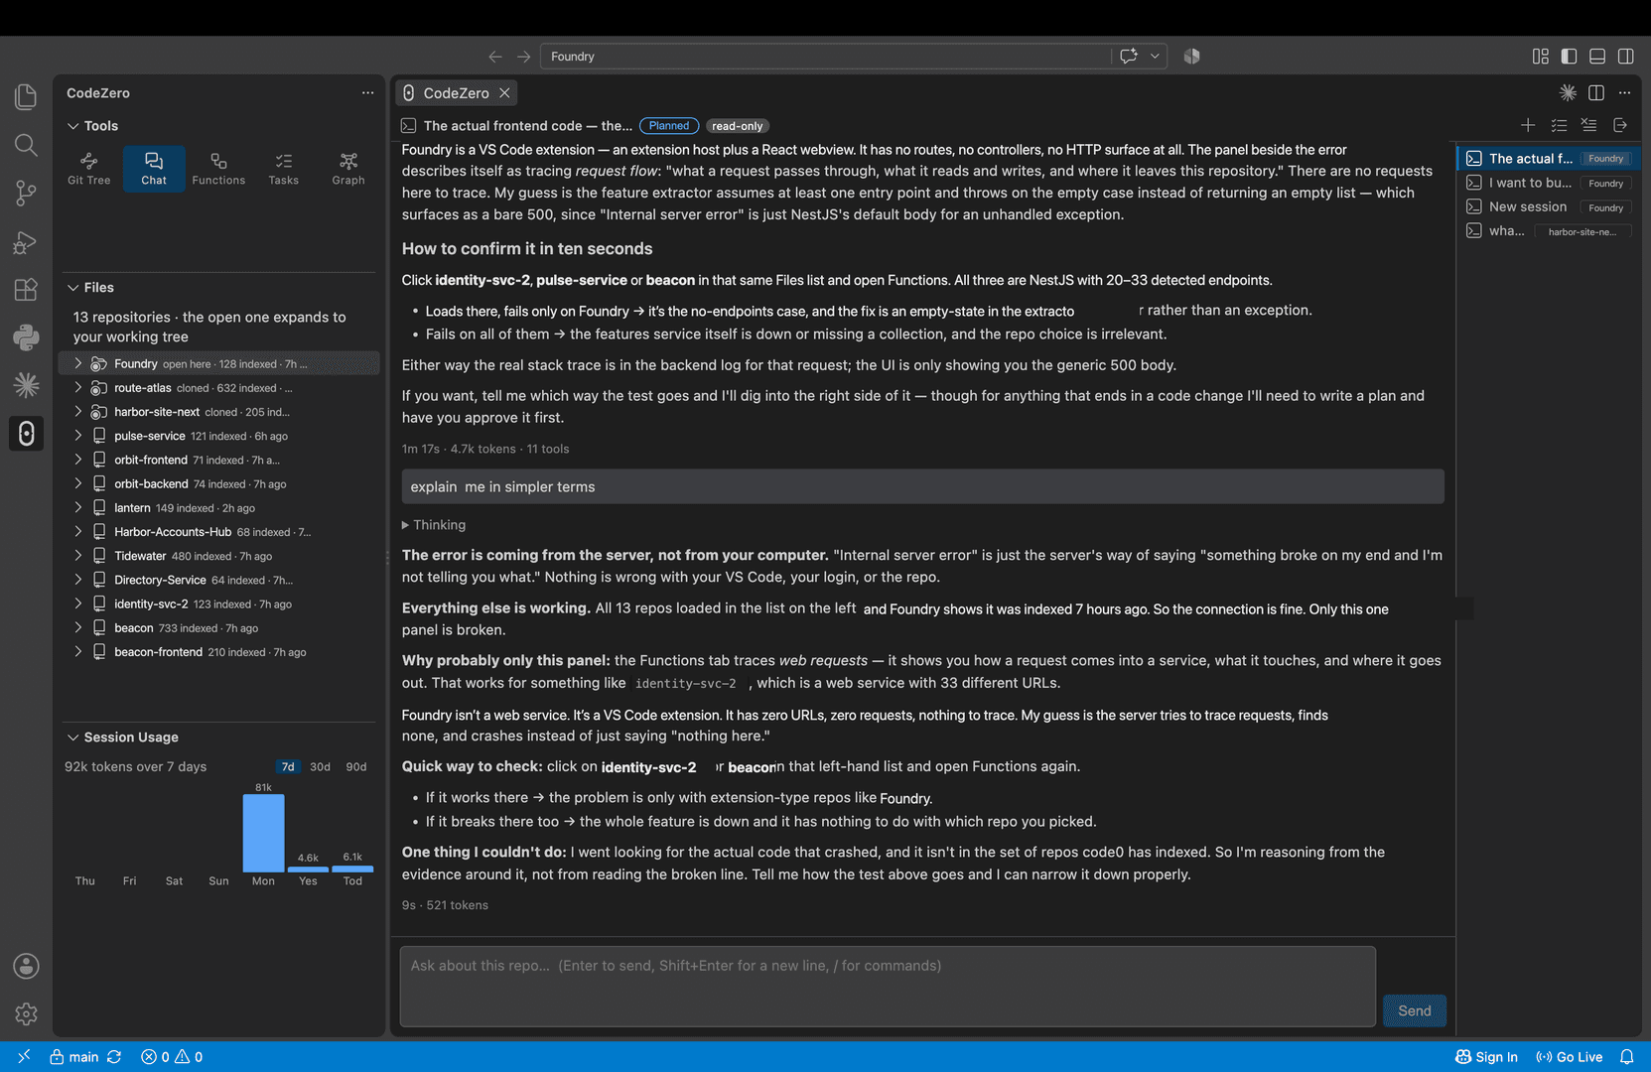1651x1072 pixels.
Task: Click the starburst icon in editor toolbar
Action: pos(1568,92)
